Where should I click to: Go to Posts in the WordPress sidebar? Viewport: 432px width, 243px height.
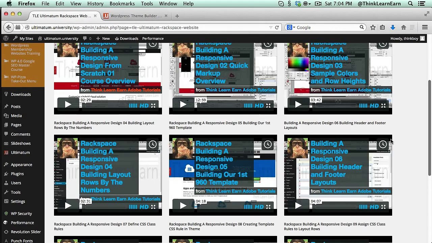click(16, 107)
